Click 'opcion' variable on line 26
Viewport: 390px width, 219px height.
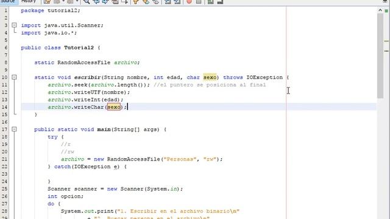coord(71,196)
